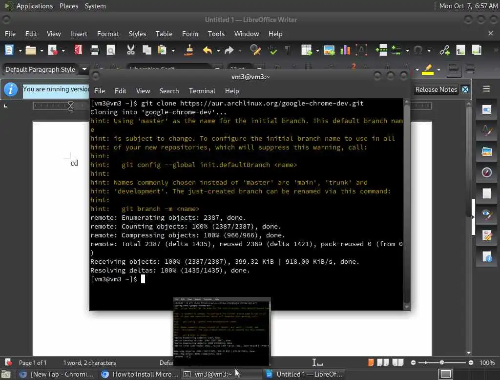Viewport: 500px width, 380px height.
Task: Open the Open-file recent documents dropdown arrow
Action: (x=42, y=50)
